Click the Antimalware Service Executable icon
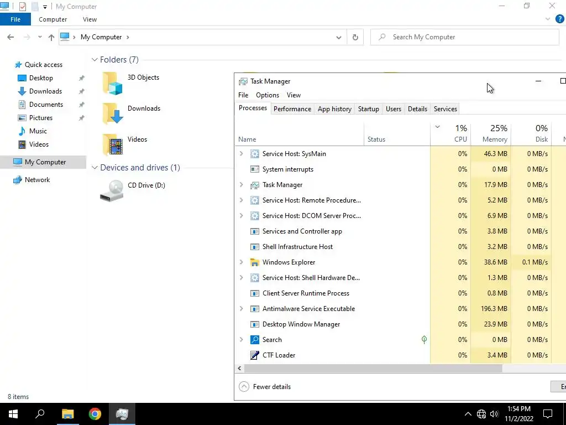Image resolution: width=566 pixels, height=425 pixels. [x=254, y=309]
